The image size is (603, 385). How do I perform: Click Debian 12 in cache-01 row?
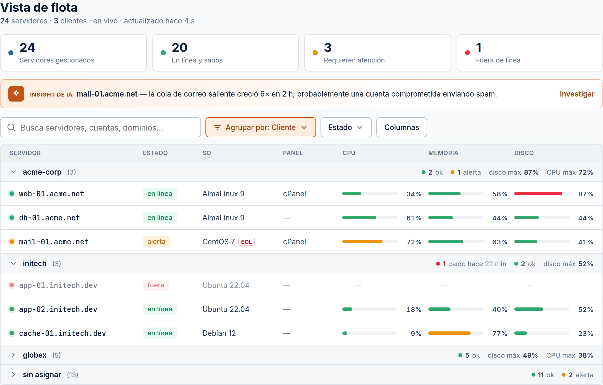pos(219,333)
